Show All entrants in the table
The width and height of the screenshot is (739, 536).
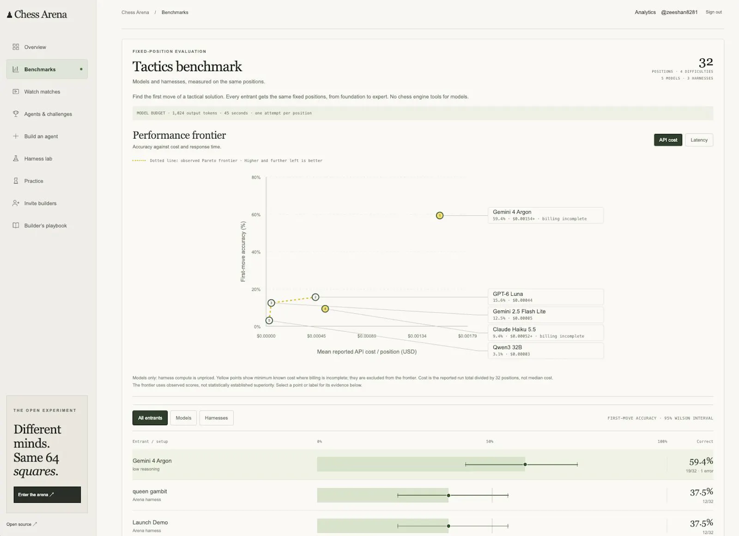pos(150,418)
